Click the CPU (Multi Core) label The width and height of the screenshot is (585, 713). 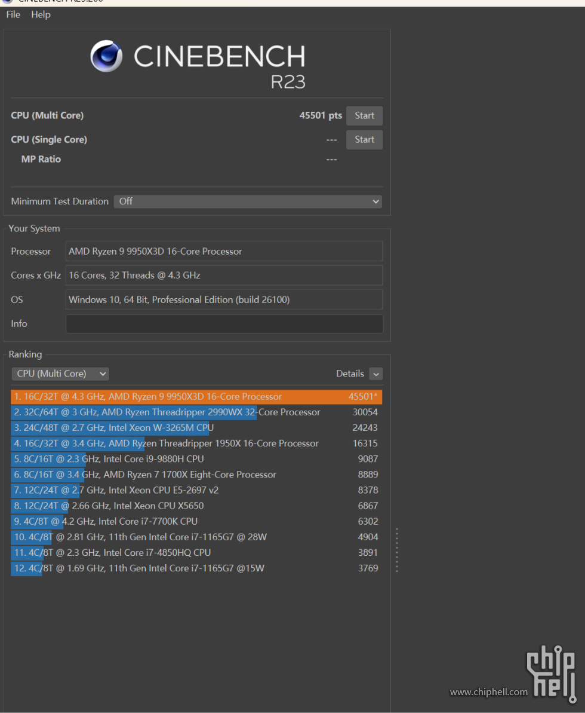coord(47,115)
